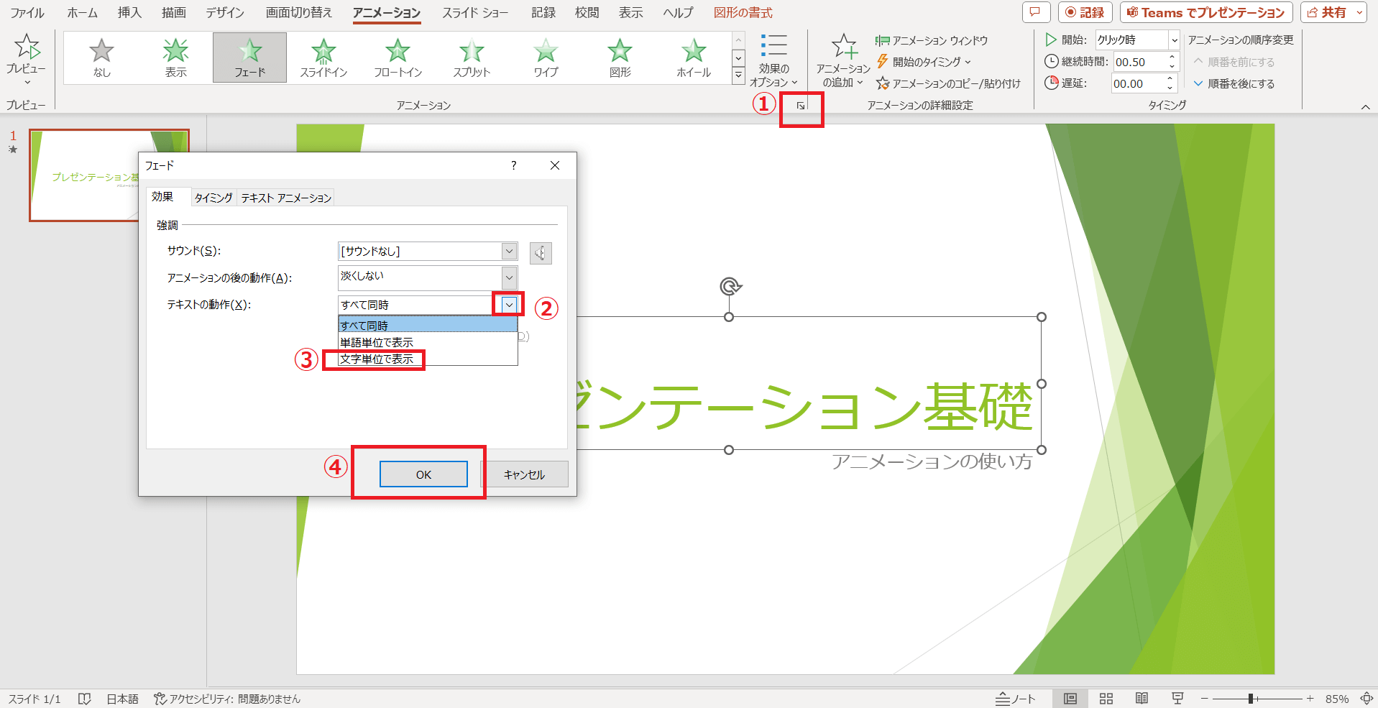Viewport: 1378px width, 708px height.
Task: Select the なし (none) animation effect
Action: 101,58
